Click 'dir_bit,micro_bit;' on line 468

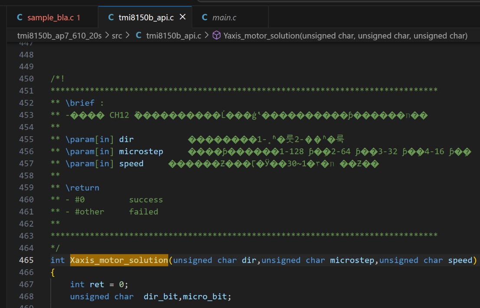(x=188, y=296)
